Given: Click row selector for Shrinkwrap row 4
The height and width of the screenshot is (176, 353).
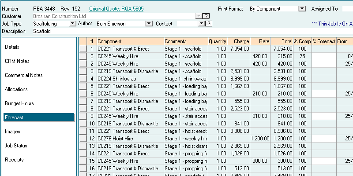Looking at the screenshot, I should click(83, 79).
